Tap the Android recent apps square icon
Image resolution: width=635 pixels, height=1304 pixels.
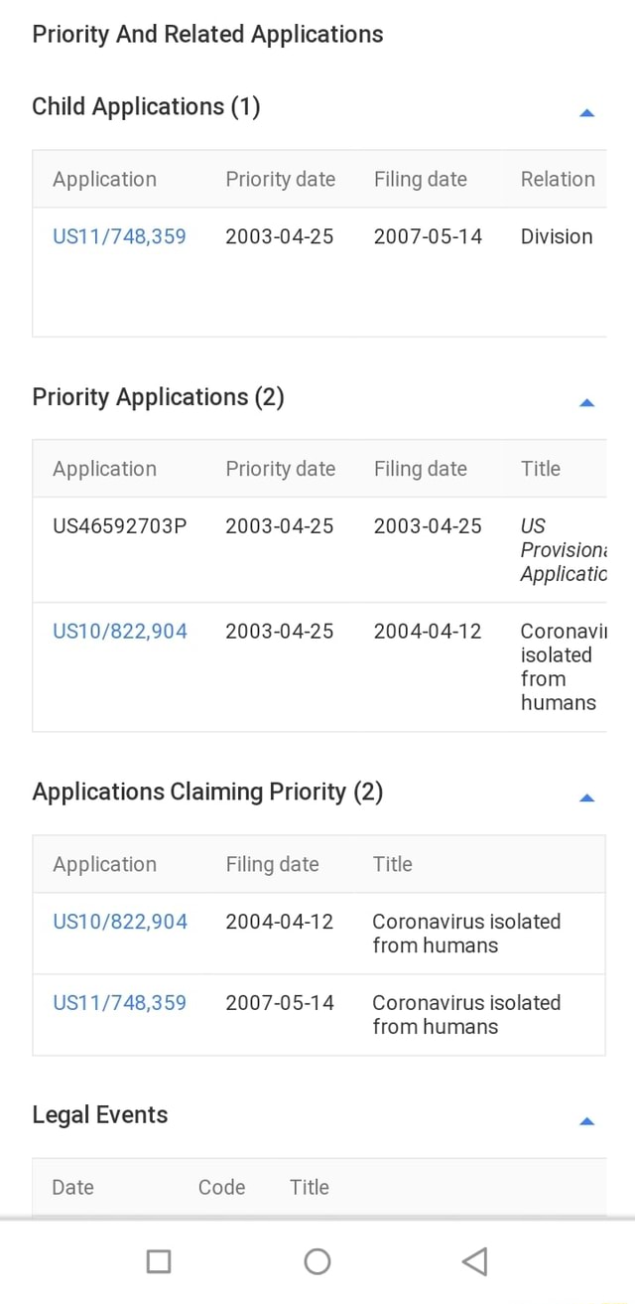click(x=159, y=1260)
